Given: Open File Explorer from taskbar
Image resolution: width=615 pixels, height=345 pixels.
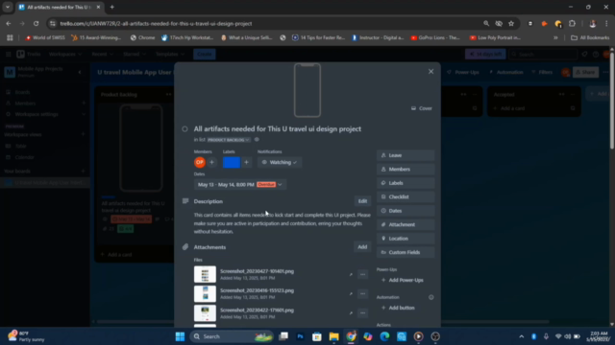Looking at the screenshot, I should [x=333, y=336].
